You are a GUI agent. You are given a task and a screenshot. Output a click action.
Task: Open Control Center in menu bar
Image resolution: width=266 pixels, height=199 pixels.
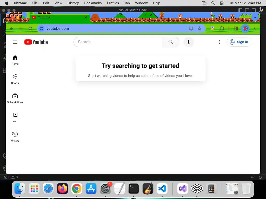tap(222, 3)
